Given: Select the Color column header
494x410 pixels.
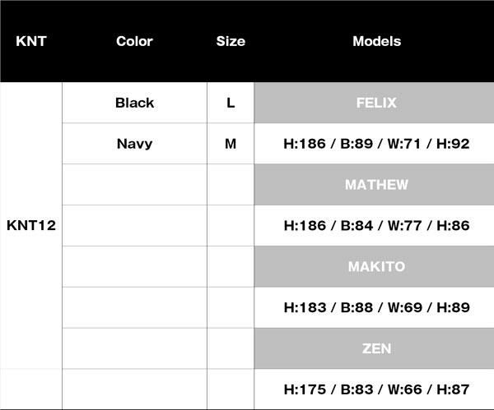Looking at the screenshot, I should coord(134,41).
